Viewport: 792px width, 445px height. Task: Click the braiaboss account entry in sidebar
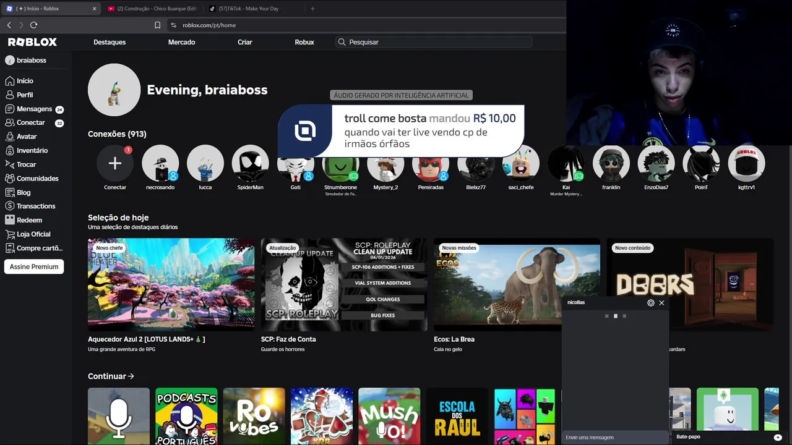point(26,60)
